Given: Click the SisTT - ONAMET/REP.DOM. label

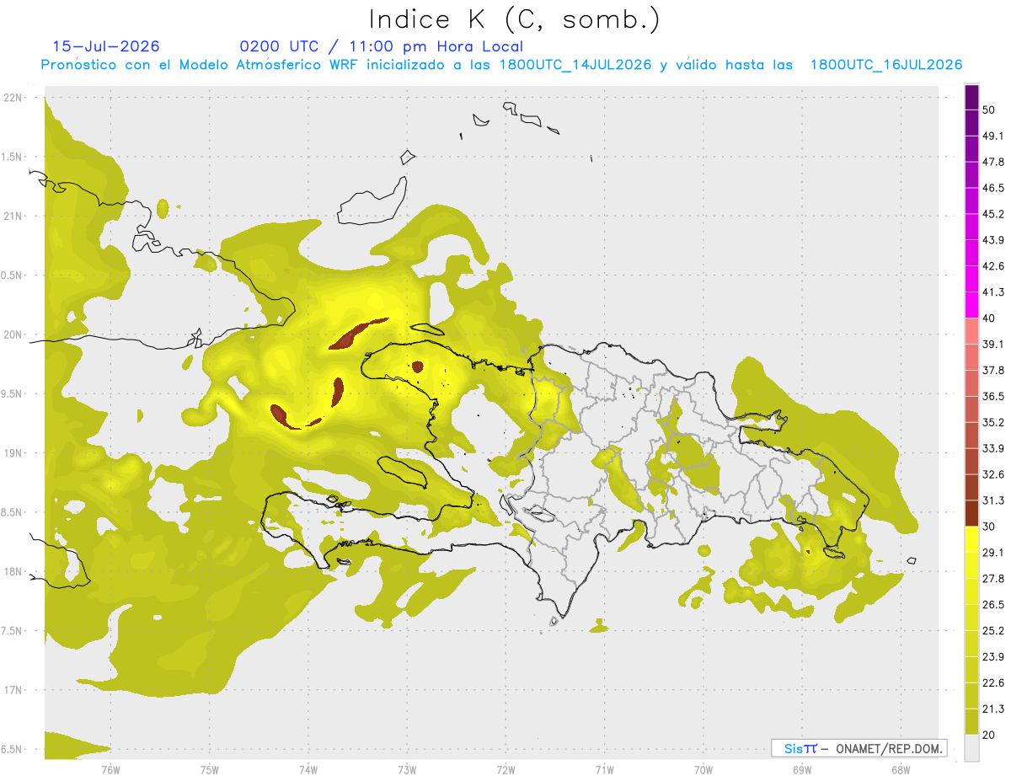Looking at the screenshot, I should pyautogui.click(x=859, y=748).
